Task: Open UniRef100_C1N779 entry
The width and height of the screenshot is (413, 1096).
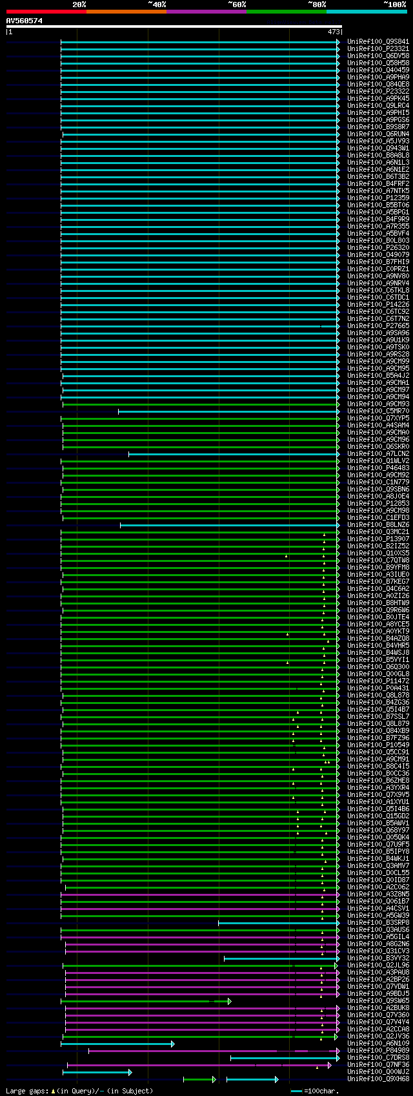Action: tap(378, 482)
